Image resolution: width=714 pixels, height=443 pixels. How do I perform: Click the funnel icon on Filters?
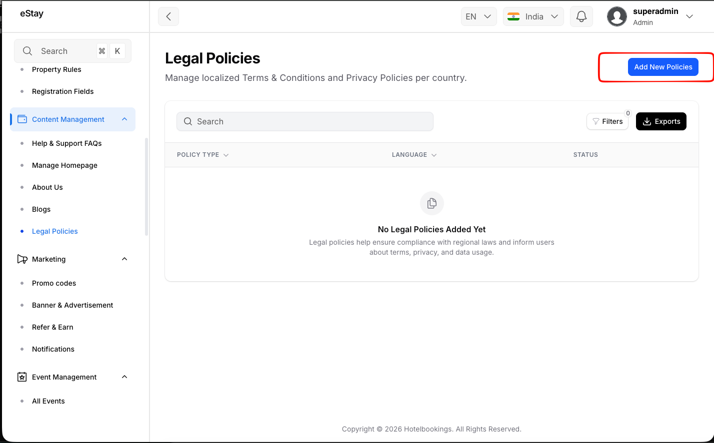(x=596, y=121)
